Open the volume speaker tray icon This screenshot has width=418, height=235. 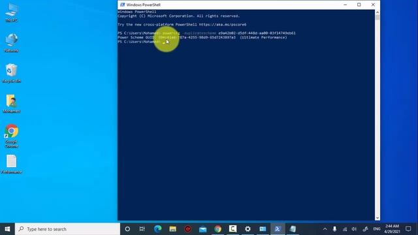coord(354,229)
